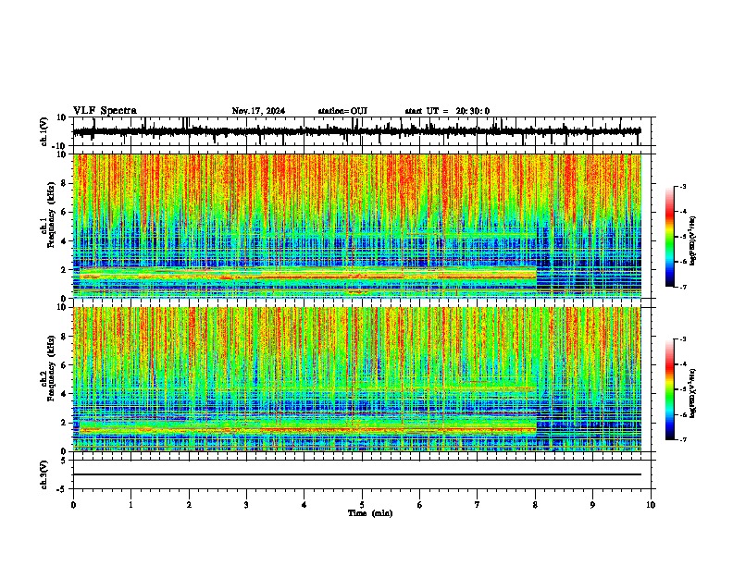Screen dimensions: 733x566
Task: Select the date "Nov.17, 2024" in header
Action: [x=258, y=111]
